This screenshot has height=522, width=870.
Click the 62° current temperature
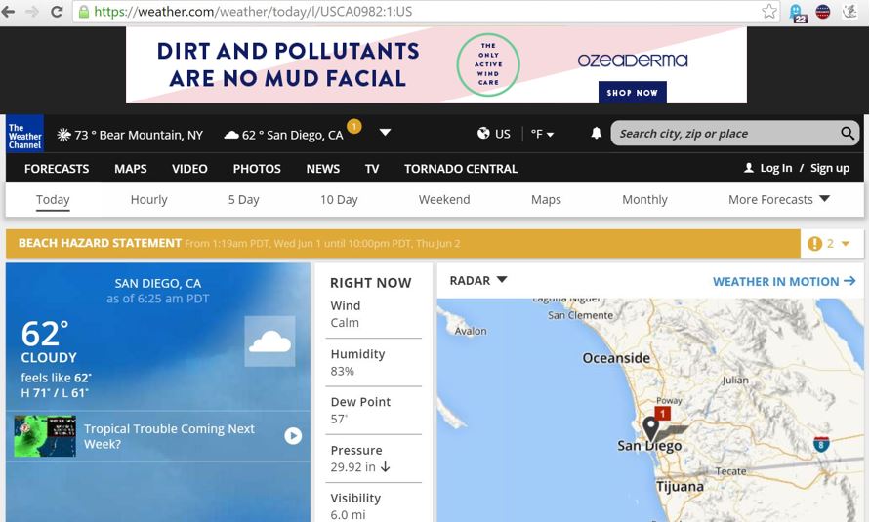click(44, 334)
